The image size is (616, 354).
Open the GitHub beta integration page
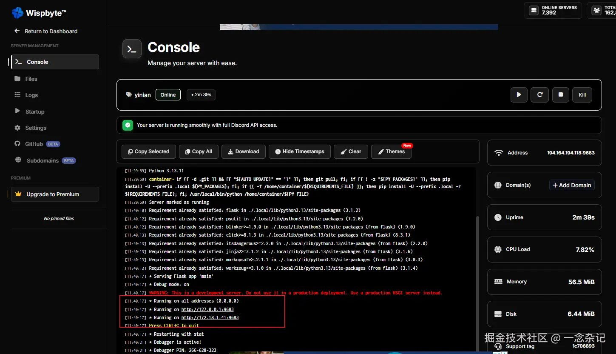[x=37, y=144]
